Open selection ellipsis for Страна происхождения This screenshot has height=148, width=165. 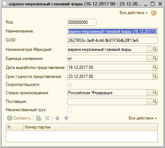[150, 93]
